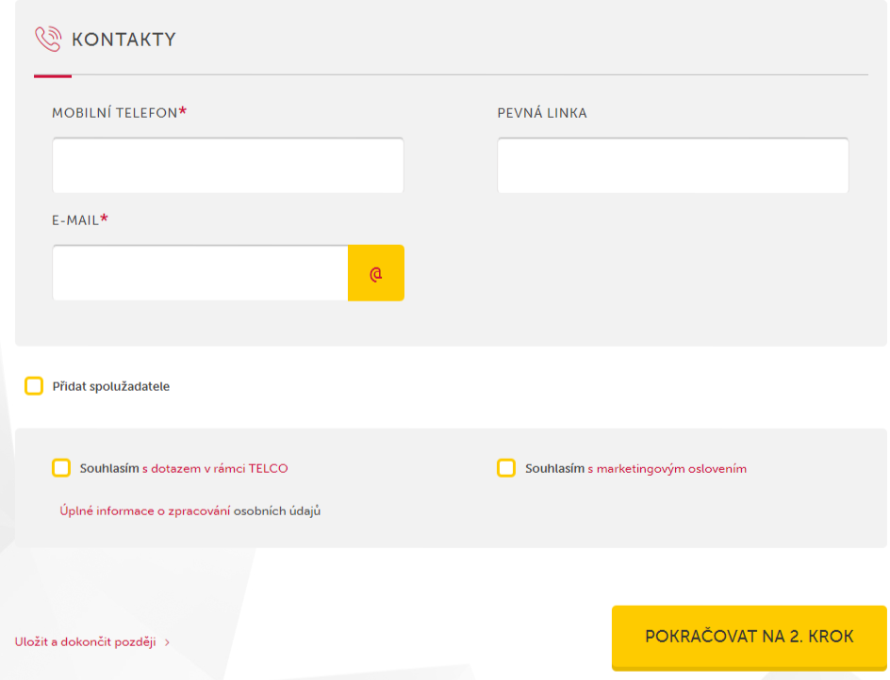Tick the TELCO query consent checkbox
This screenshot has width=890, height=680.
pyautogui.click(x=61, y=468)
